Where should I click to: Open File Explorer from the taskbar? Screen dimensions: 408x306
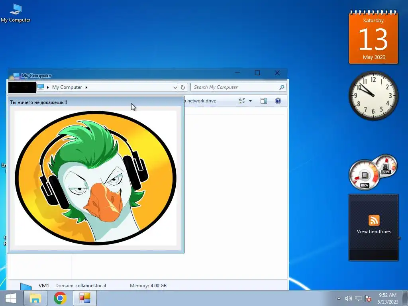[x=35, y=298]
